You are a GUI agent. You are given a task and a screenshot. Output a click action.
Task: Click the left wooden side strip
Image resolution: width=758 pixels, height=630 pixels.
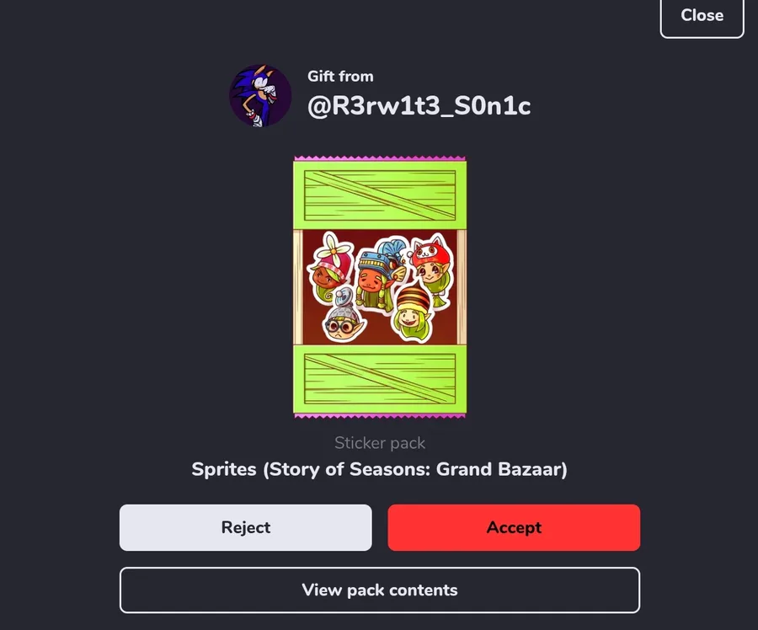pyautogui.click(x=298, y=287)
